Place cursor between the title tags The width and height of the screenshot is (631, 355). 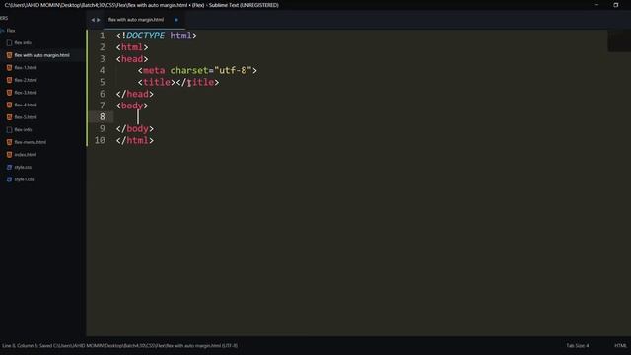click(175, 82)
